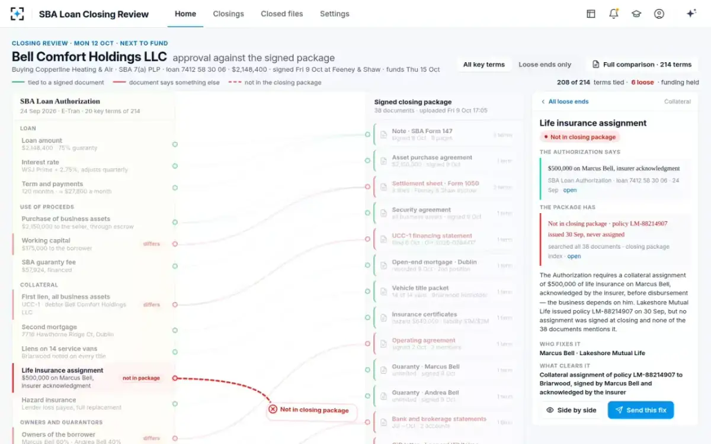Open the user account profile icon

(659, 14)
